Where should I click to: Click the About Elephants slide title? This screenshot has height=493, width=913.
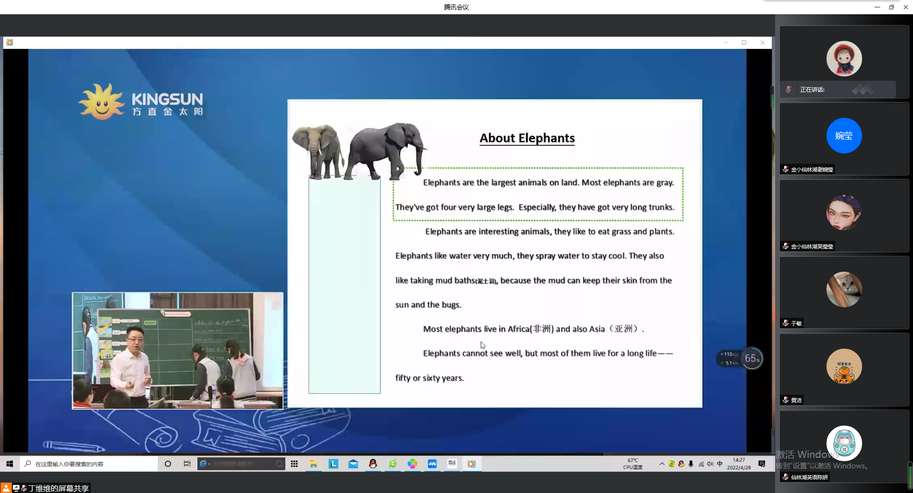click(x=527, y=138)
